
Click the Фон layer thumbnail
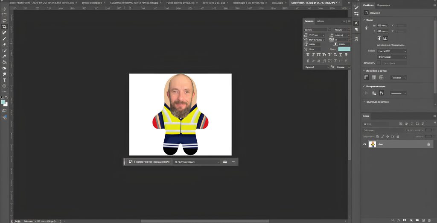click(372, 144)
